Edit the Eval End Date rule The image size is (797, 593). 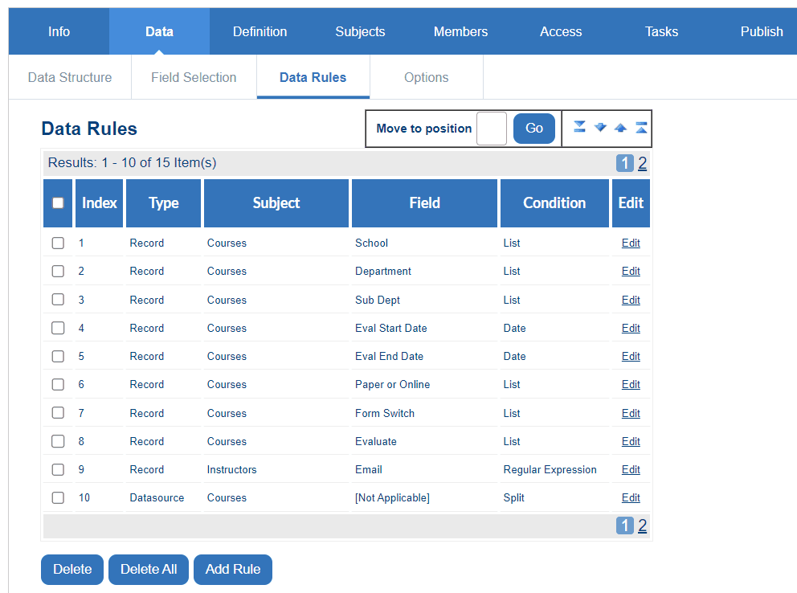[x=631, y=356]
